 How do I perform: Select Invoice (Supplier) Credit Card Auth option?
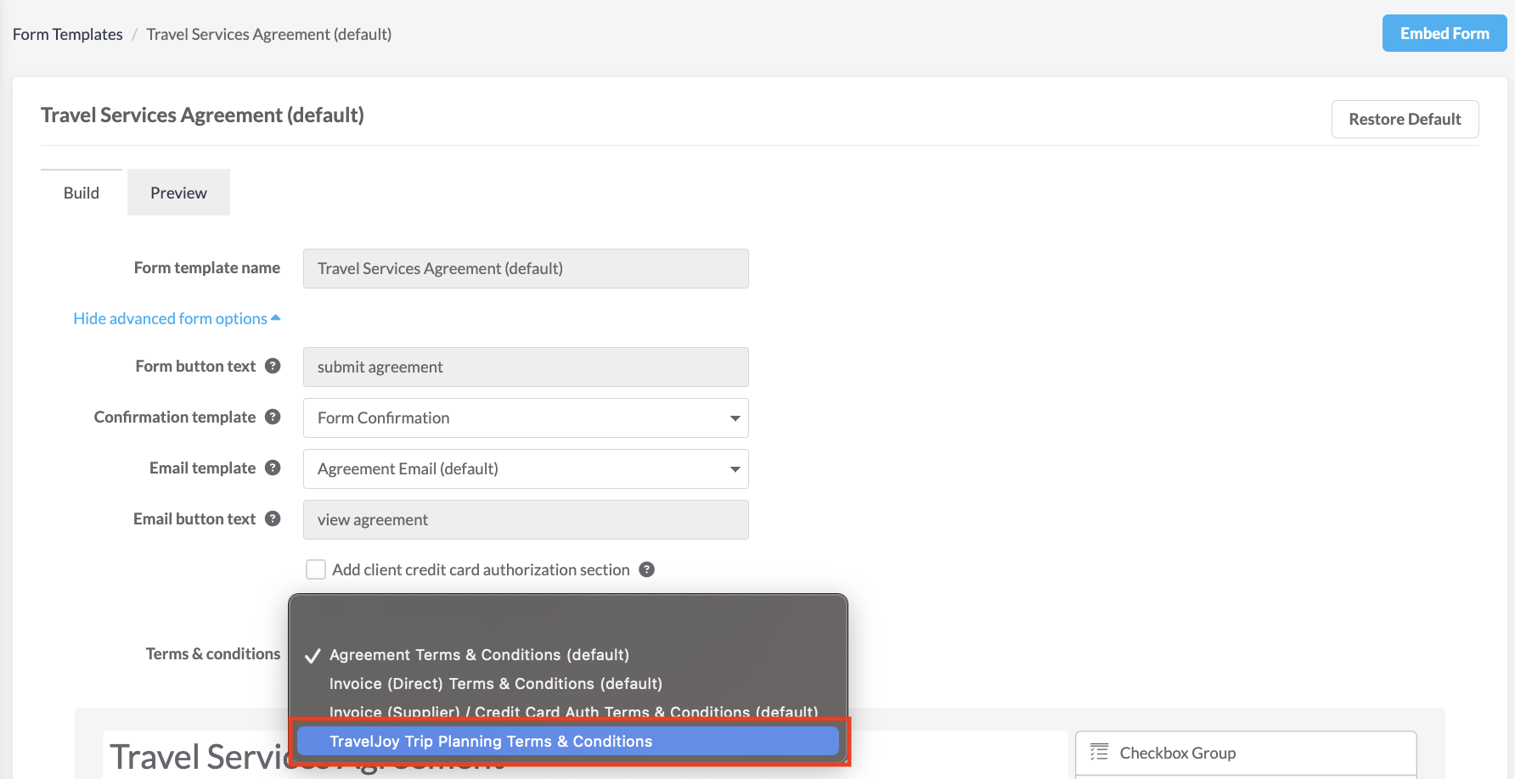click(x=568, y=711)
